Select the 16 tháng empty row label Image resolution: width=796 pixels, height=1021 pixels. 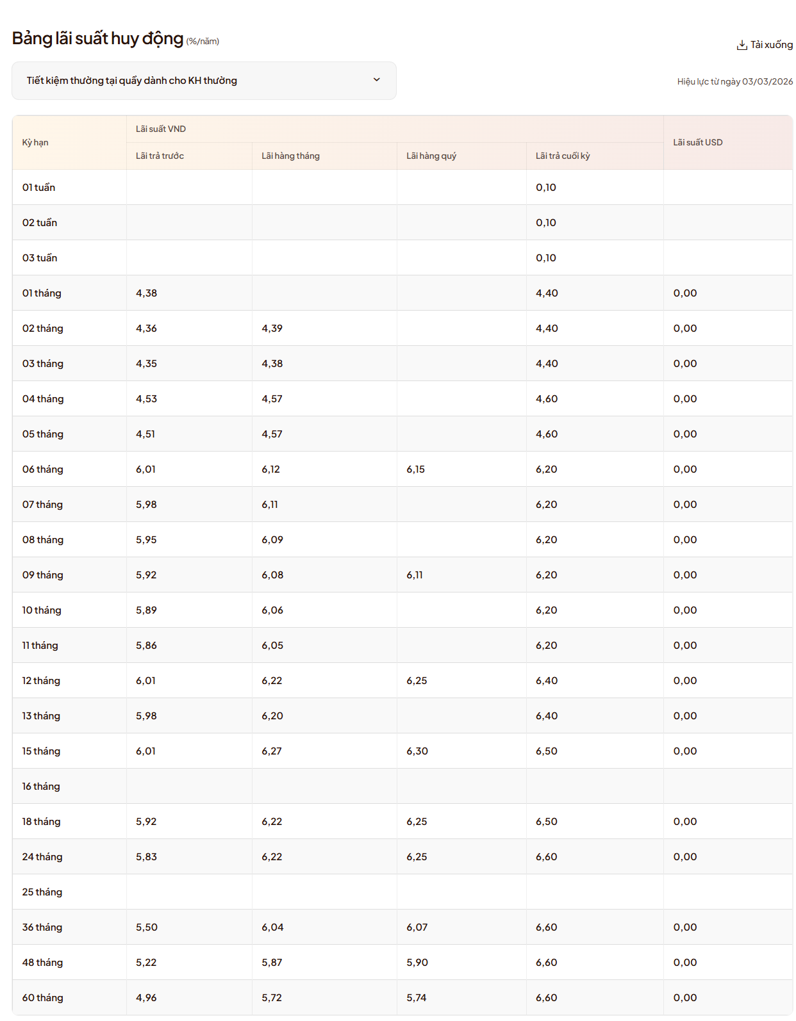(41, 787)
